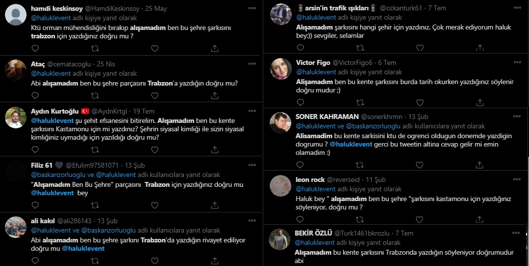The image size is (529, 266).
Task: Reply to hamdi keskinsoy's tweet
Action: click(x=35, y=48)
